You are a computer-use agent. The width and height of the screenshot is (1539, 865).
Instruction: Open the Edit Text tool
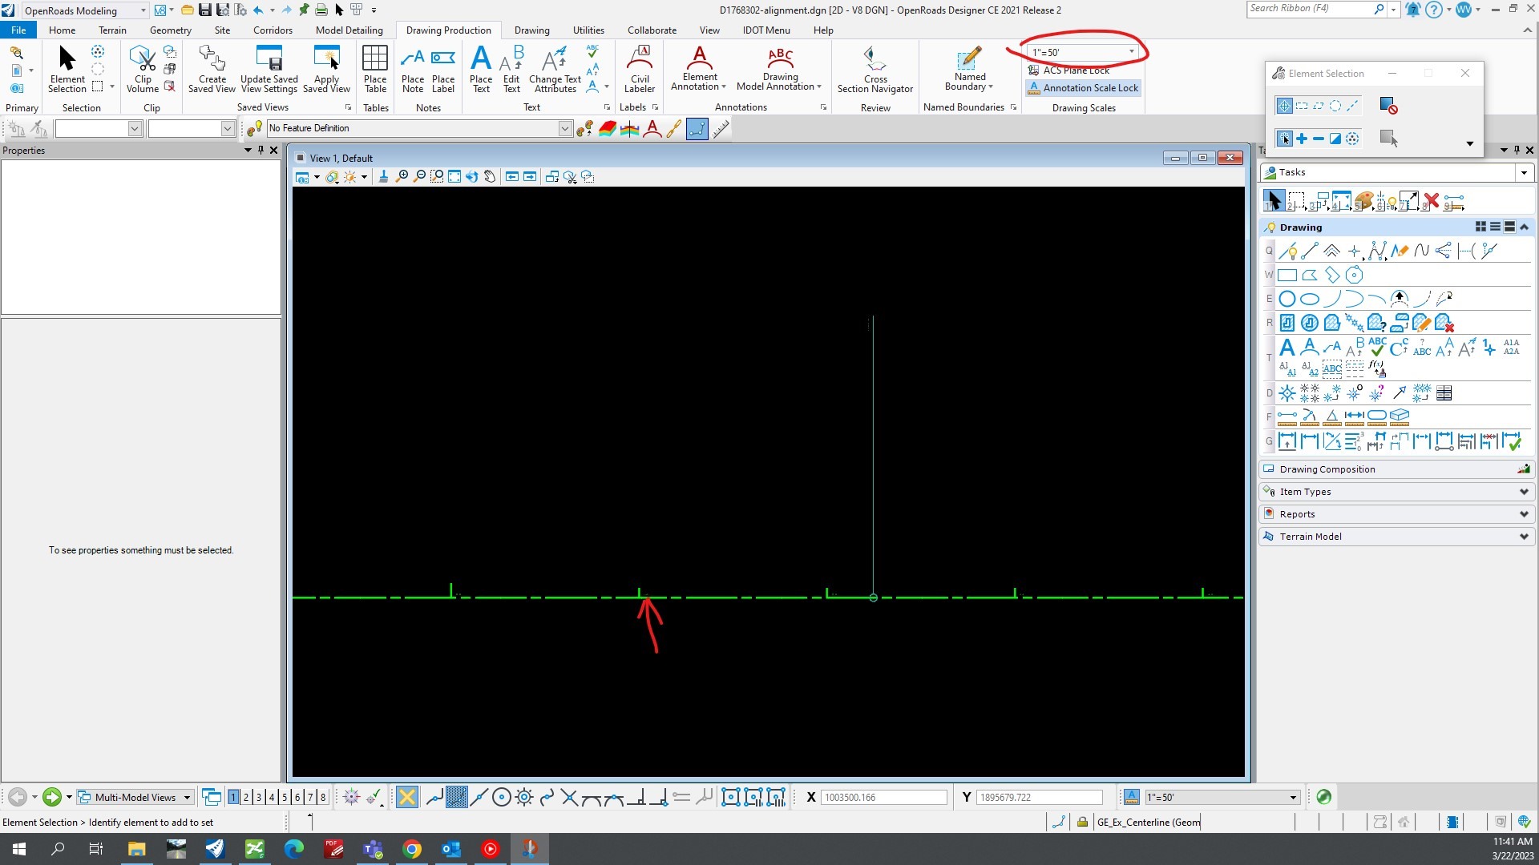coord(511,69)
